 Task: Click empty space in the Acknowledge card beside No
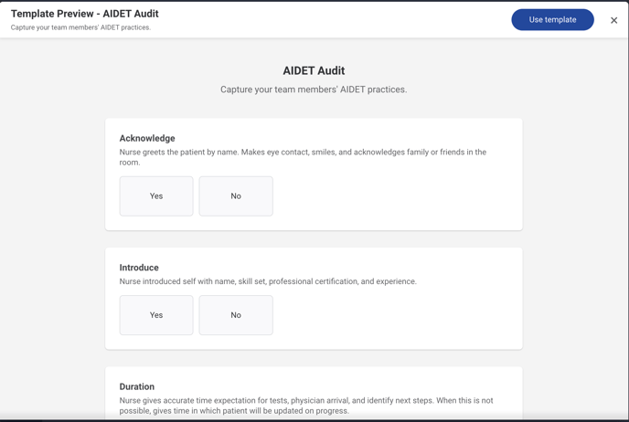(x=395, y=196)
